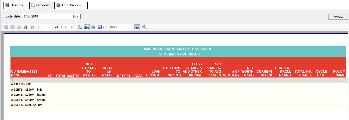The height and width of the screenshot is (120, 349).
Task: Toggle the document map icon
Action: [80, 27]
